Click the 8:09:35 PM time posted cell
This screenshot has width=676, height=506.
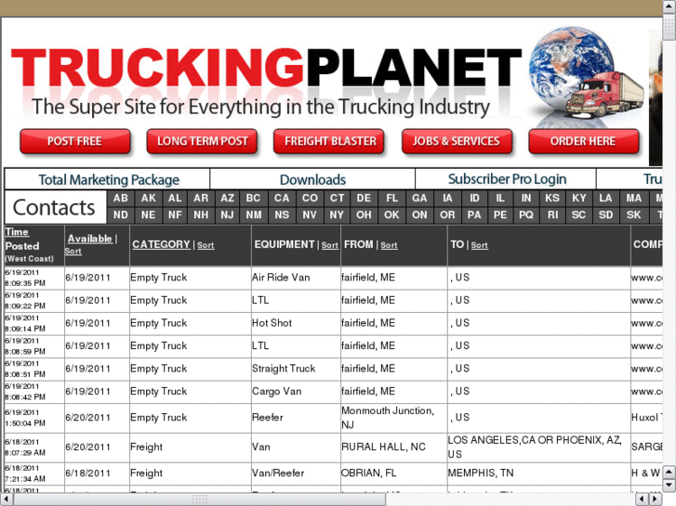coord(34,278)
